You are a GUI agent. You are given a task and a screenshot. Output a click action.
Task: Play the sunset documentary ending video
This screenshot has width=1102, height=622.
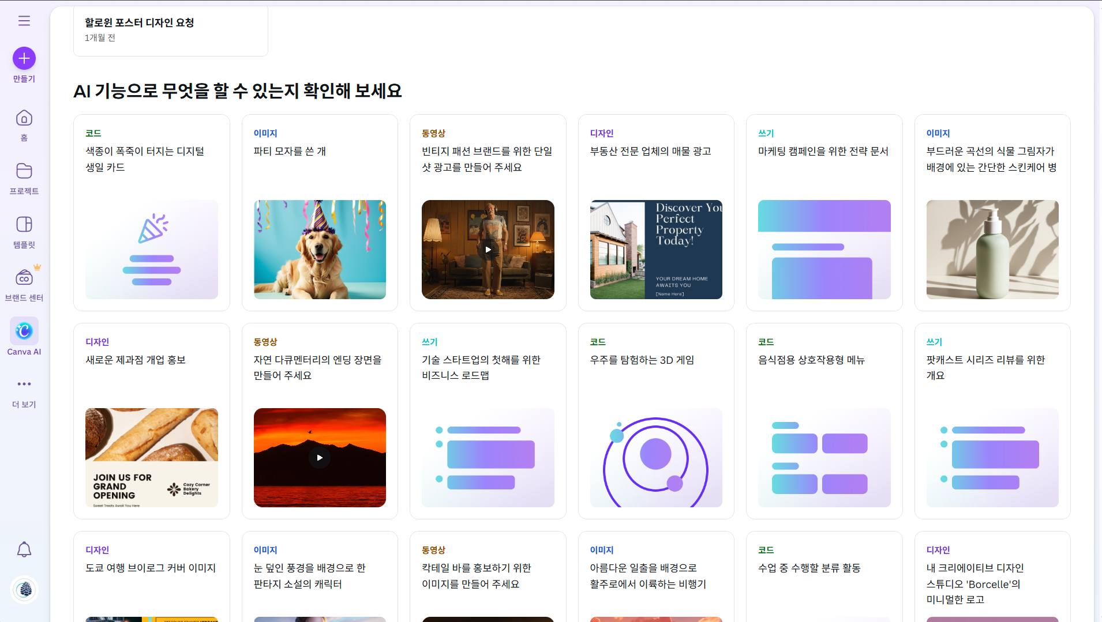[320, 458]
